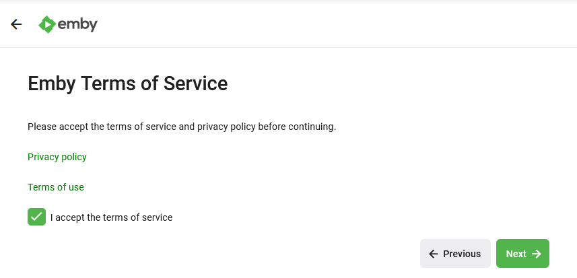The height and width of the screenshot is (278, 577).
Task: Click the word 'Service' in the page title
Action: (x=195, y=83)
